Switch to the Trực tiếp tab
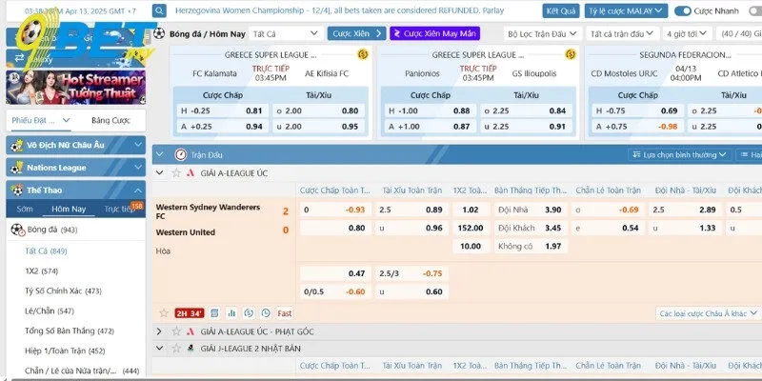Viewport: 762px width, 381px height. pyautogui.click(x=118, y=209)
